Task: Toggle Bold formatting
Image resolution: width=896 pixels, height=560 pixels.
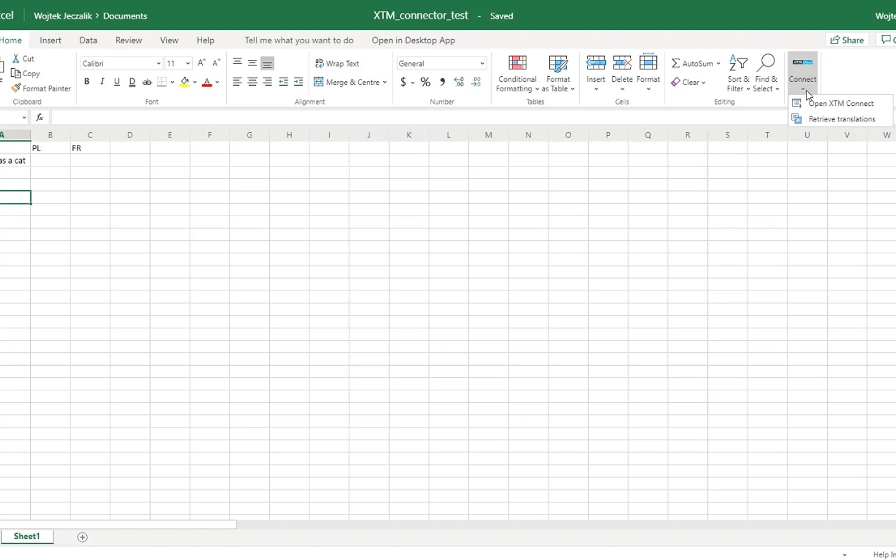Action: [87, 82]
